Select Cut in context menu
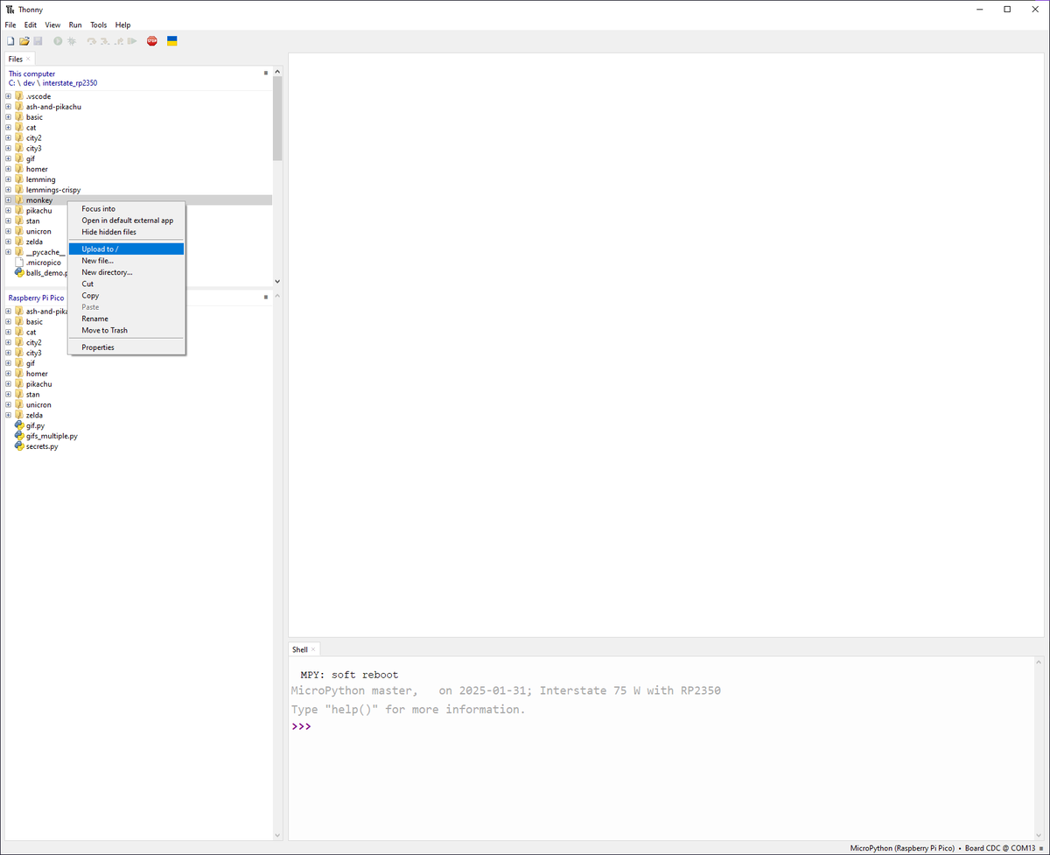This screenshot has width=1050, height=855. (126, 284)
